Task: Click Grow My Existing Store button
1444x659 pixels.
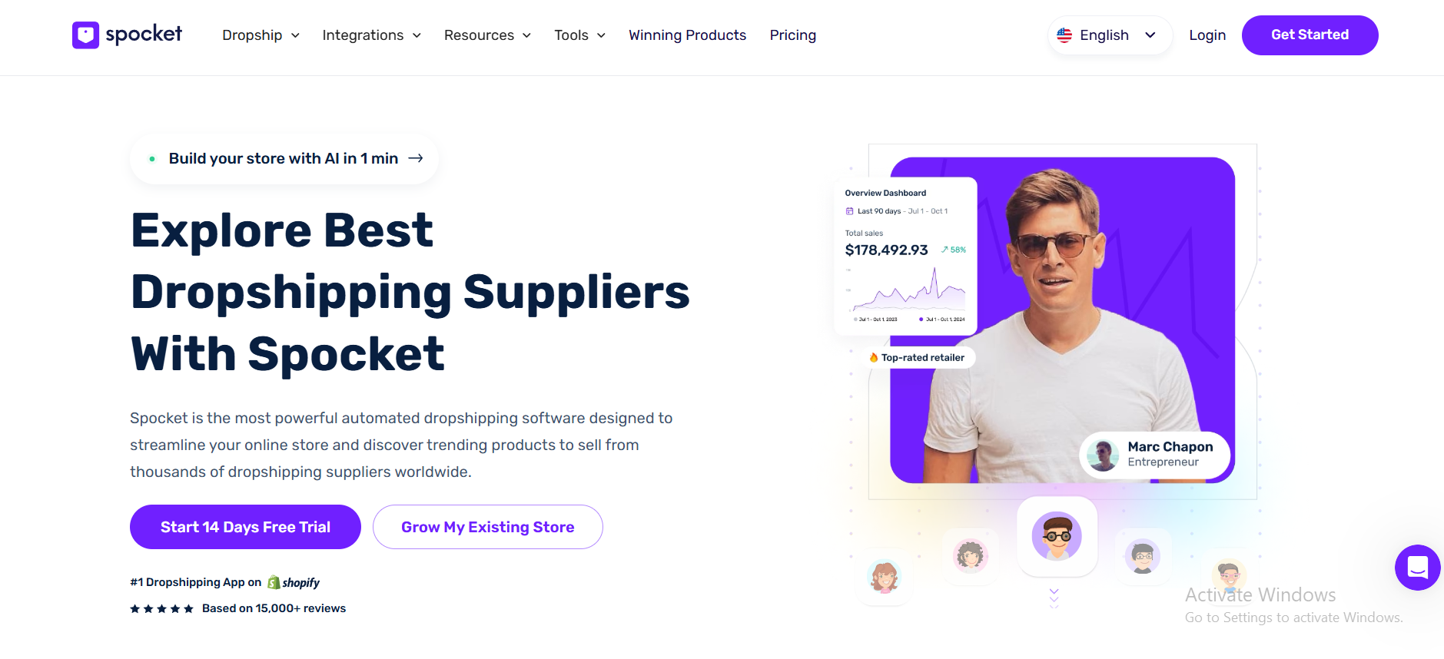Action: tap(487, 527)
